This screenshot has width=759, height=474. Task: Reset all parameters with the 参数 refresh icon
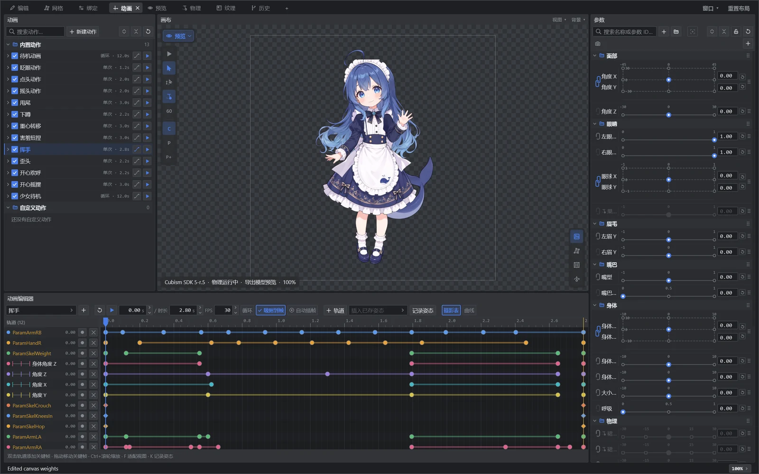(748, 31)
